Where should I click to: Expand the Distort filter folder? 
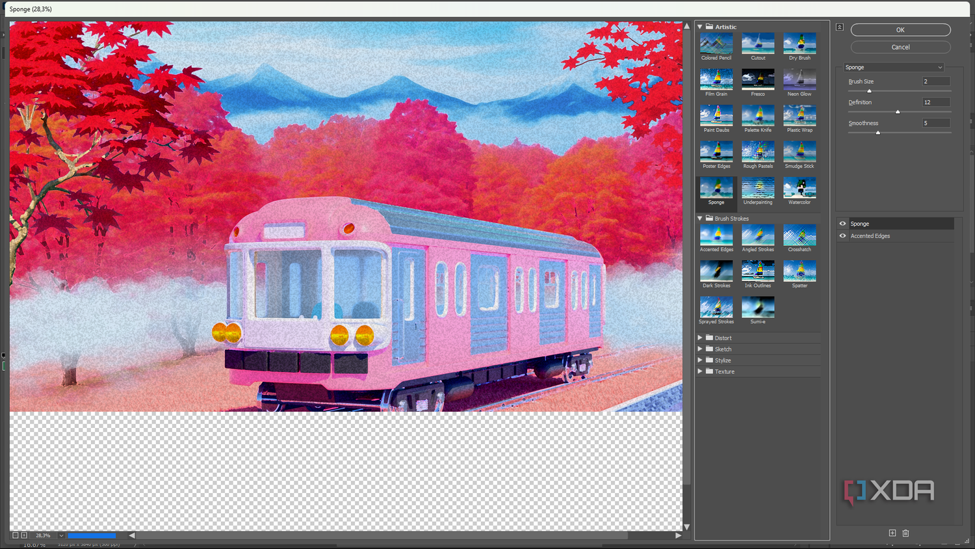[700, 338]
